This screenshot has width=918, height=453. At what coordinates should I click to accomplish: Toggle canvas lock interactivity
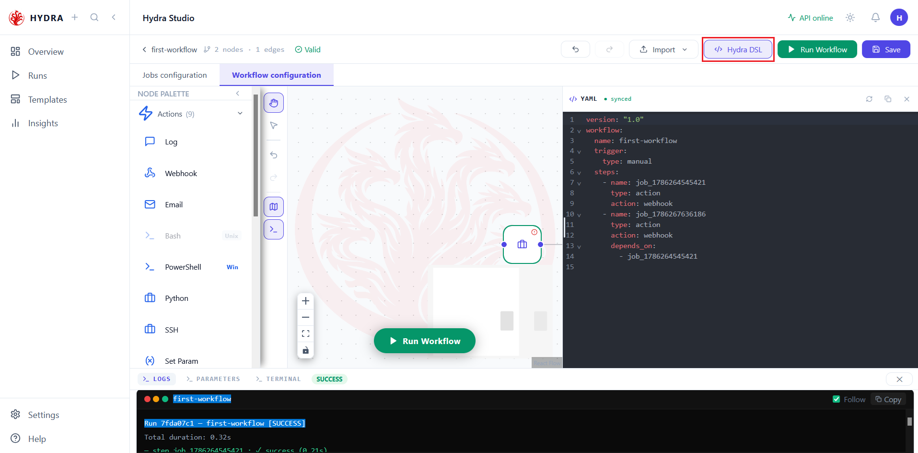tap(305, 350)
